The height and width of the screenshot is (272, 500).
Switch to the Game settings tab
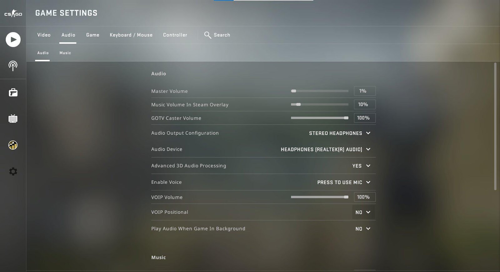93,35
